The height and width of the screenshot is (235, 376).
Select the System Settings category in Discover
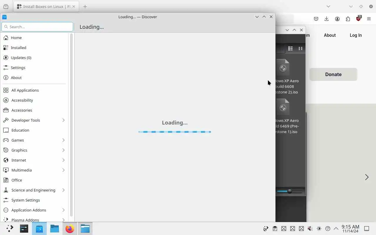[x=35, y=200]
